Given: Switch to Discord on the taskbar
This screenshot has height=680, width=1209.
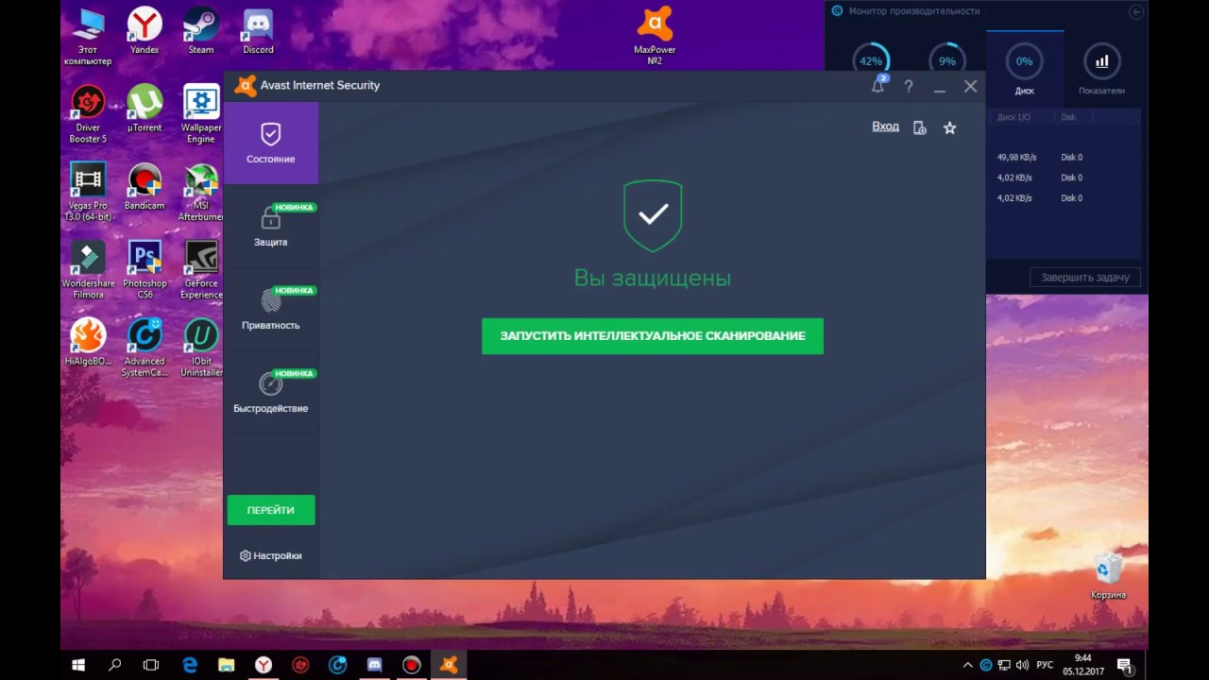Looking at the screenshot, I should tap(374, 665).
